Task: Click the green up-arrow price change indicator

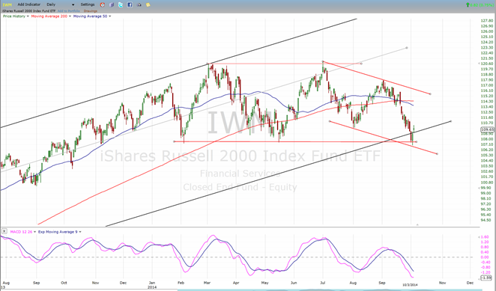Action: point(468,4)
